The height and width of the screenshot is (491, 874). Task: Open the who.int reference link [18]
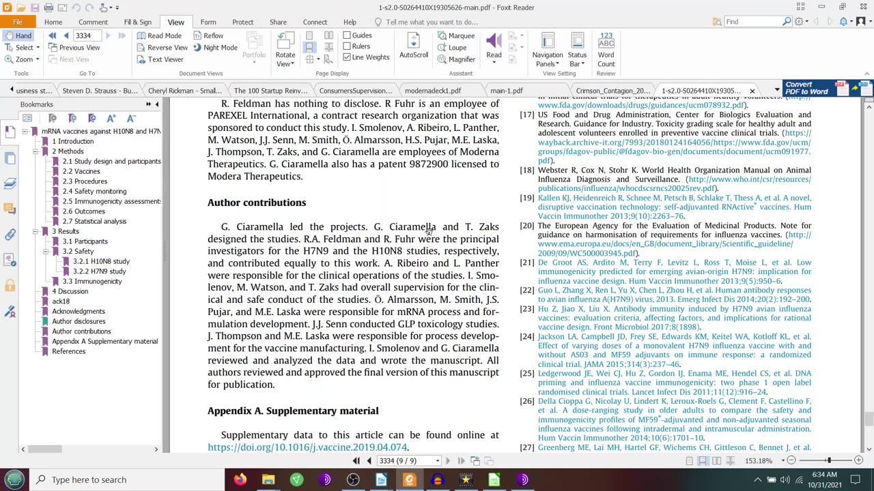[675, 183]
